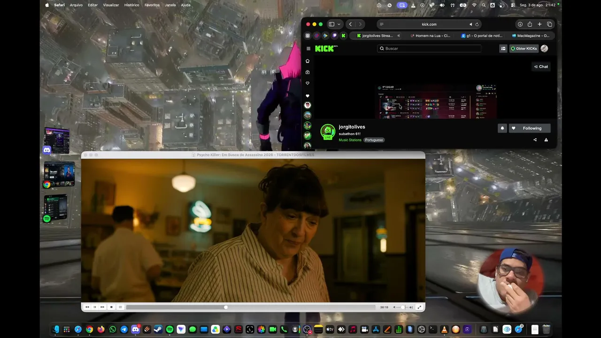The image size is (601, 338).
Task: Open Spotify from the Dock
Action: pos(170,330)
